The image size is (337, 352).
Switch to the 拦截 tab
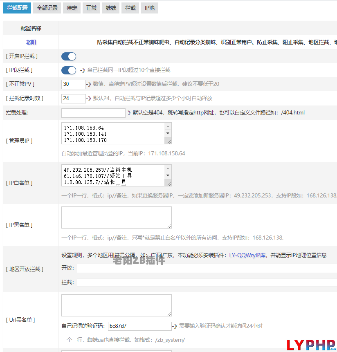[130, 8]
